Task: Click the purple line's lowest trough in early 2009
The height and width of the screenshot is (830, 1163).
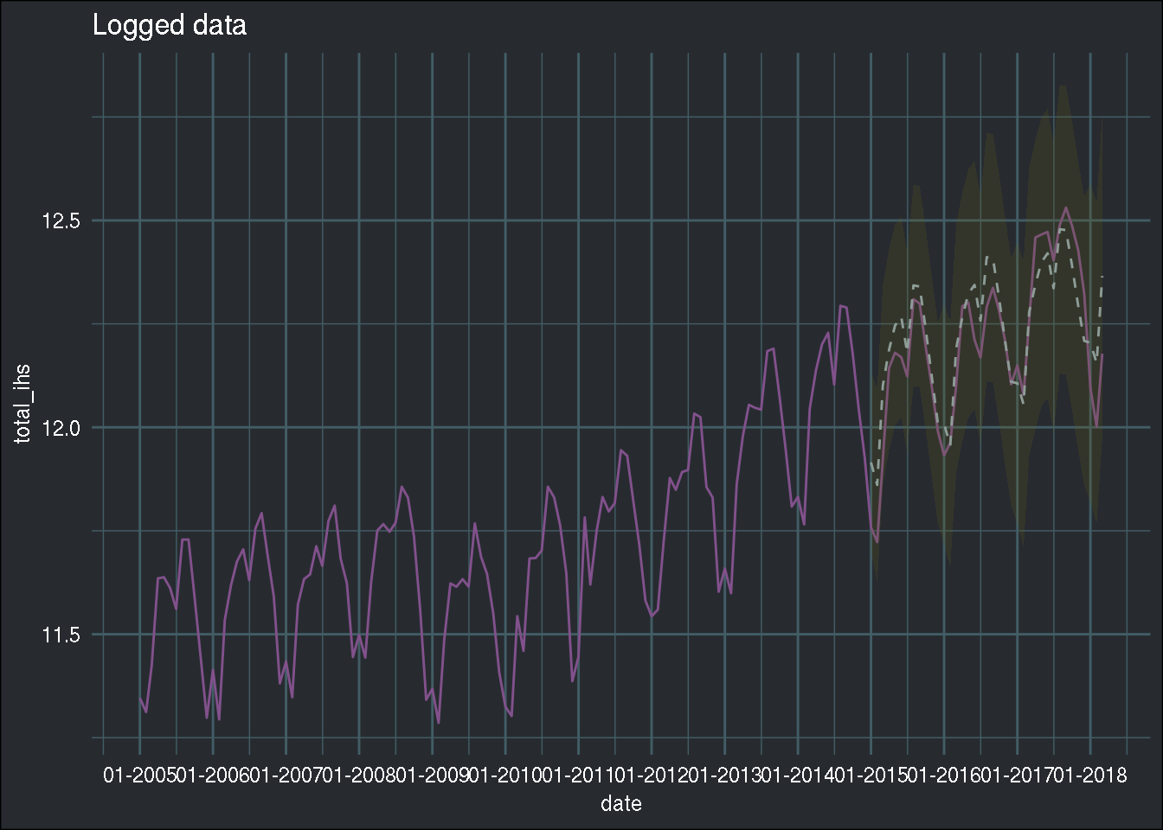Action: pos(439,723)
